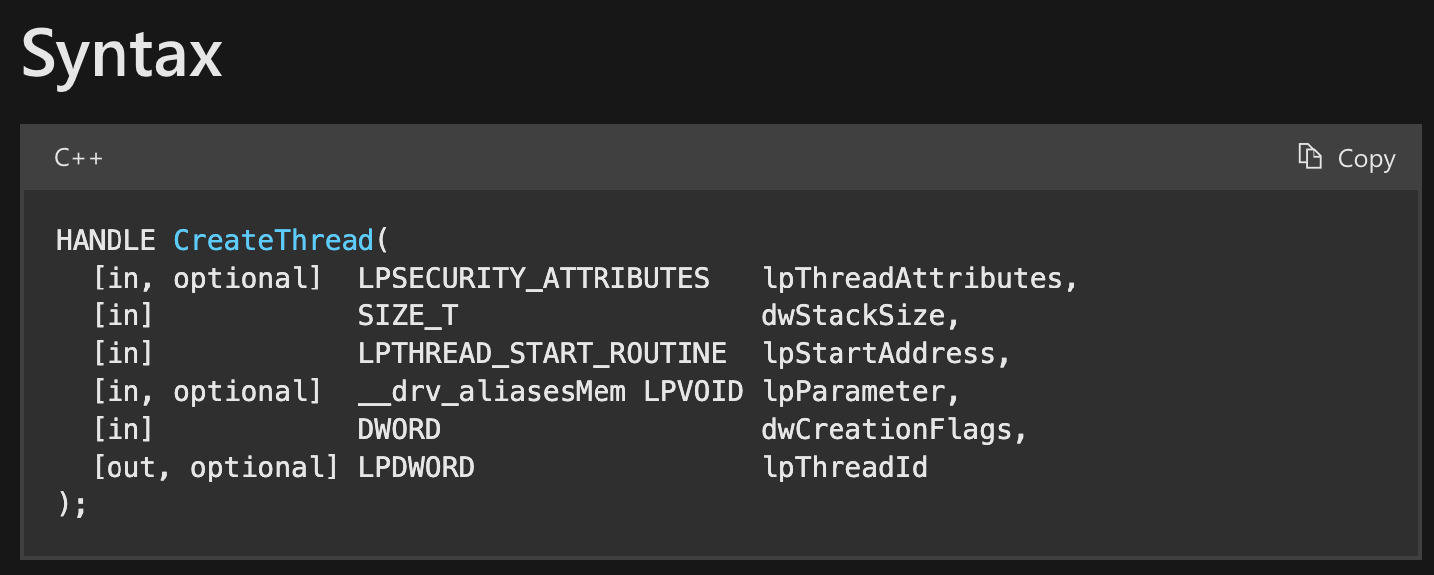
Task: Click the LPDWORD type
Action: click(x=416, y=468)
